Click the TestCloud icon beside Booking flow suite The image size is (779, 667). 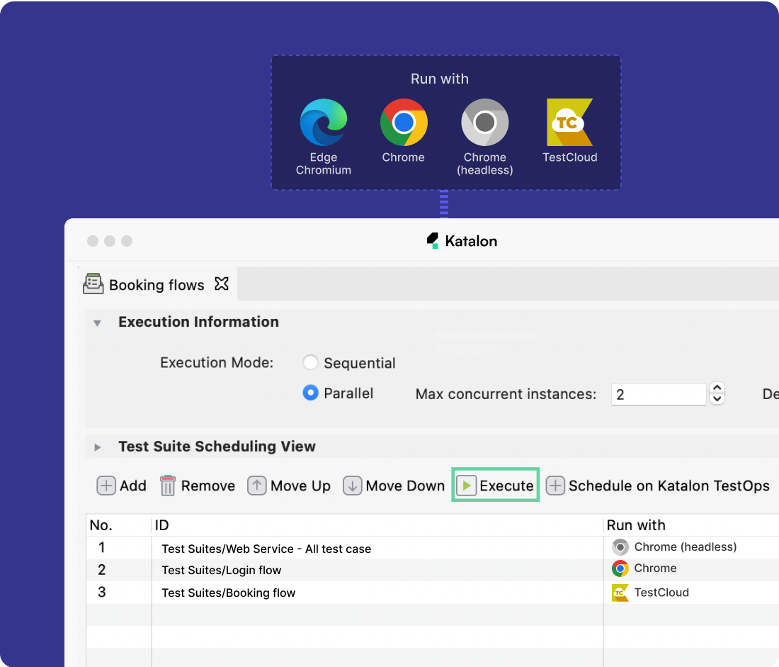(620, 593)
